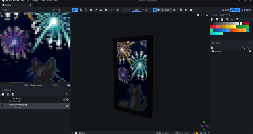Click the brush opacity field showing 255
Screen dimensions: 253x134
click(136, 10)
